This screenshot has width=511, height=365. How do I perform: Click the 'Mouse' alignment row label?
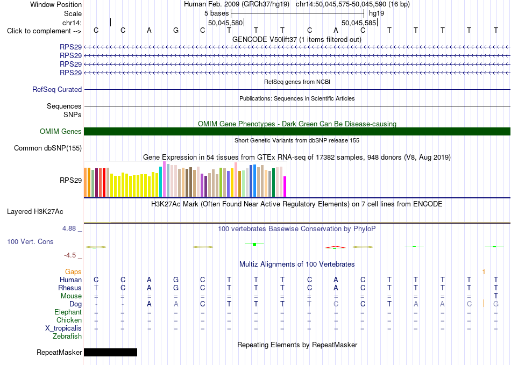(71, 296)
